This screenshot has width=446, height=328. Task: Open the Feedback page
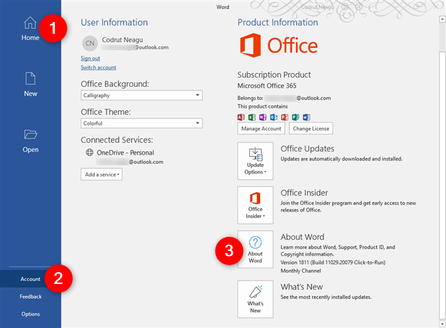(x=30, y=296)
